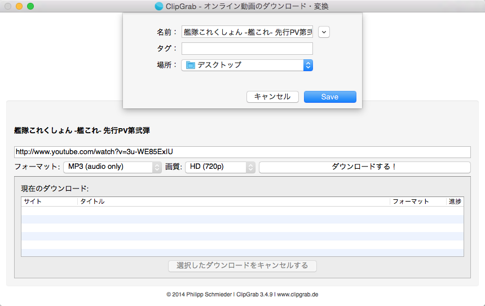Open the フォーマット MP3 (audio only) dropdown
The image size is (485, 306).
[113, 167]
